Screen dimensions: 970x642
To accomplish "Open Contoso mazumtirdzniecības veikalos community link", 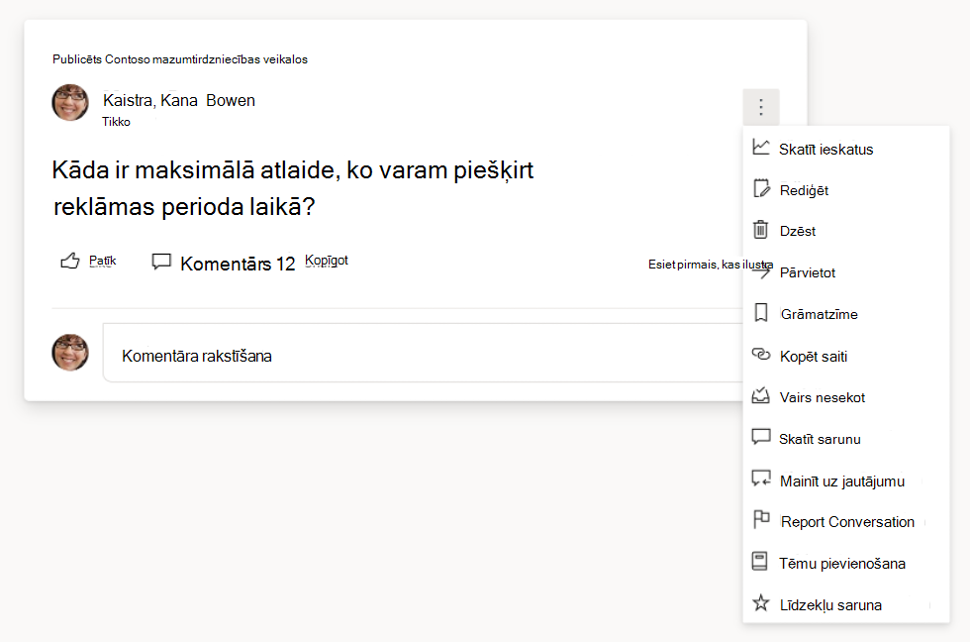I will tap(206, 59).
